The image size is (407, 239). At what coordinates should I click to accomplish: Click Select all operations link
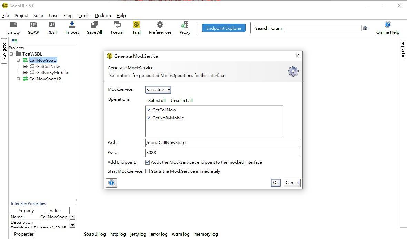tap(157, 101)
